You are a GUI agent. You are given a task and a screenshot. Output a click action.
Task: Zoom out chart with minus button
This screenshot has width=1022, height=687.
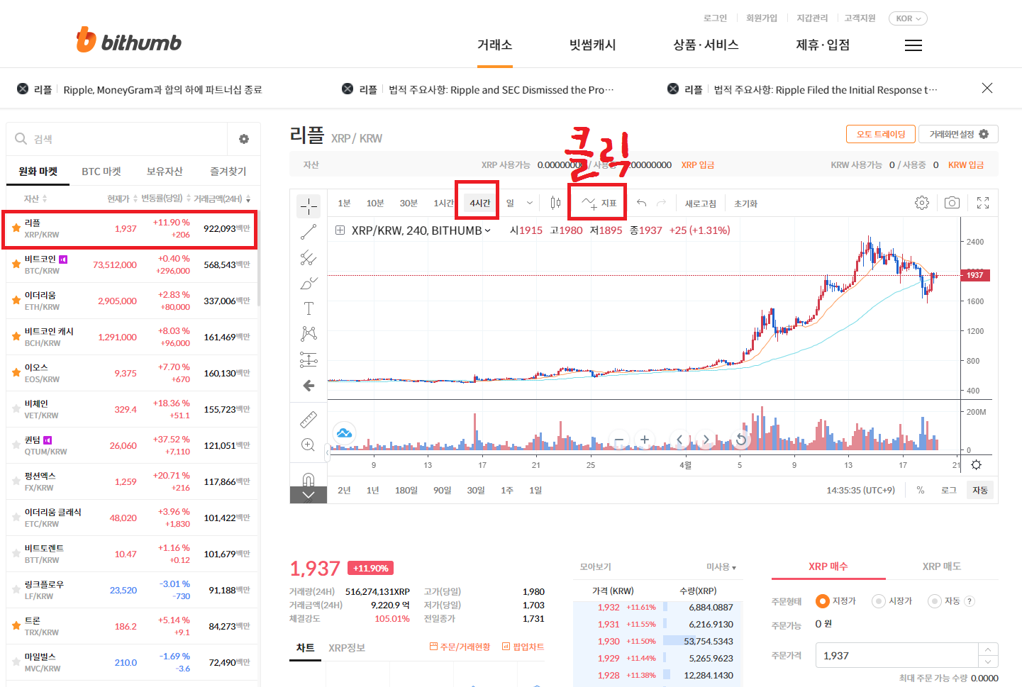click(x=619, y=440)
